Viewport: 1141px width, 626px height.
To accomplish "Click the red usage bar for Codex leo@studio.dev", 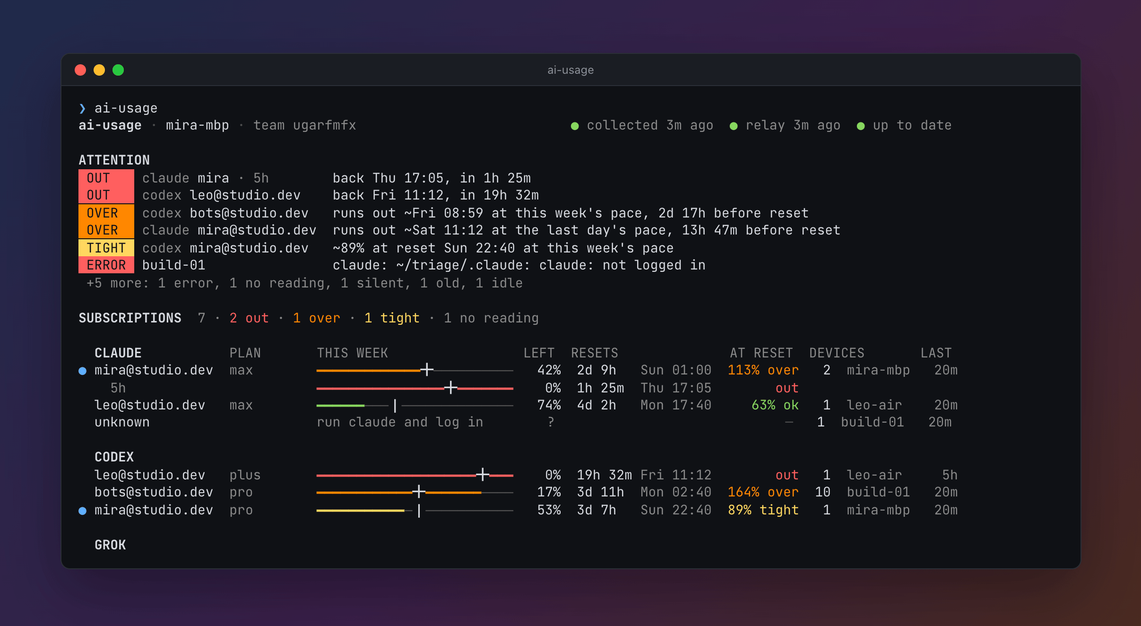I will (415, 475).
